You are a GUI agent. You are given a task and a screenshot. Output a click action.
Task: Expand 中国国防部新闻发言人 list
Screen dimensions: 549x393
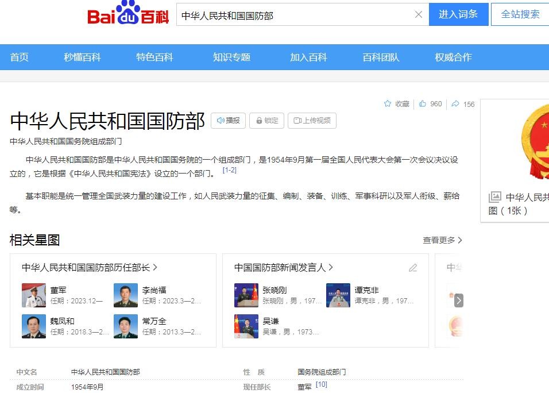point(284,268)
